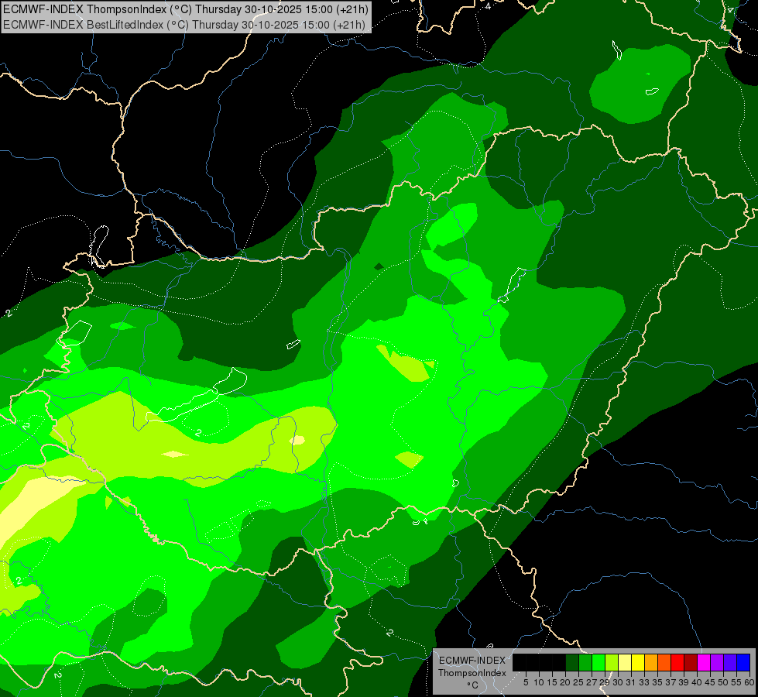Click the dark green 20-25 legend swatch

(x=572, y=662)
